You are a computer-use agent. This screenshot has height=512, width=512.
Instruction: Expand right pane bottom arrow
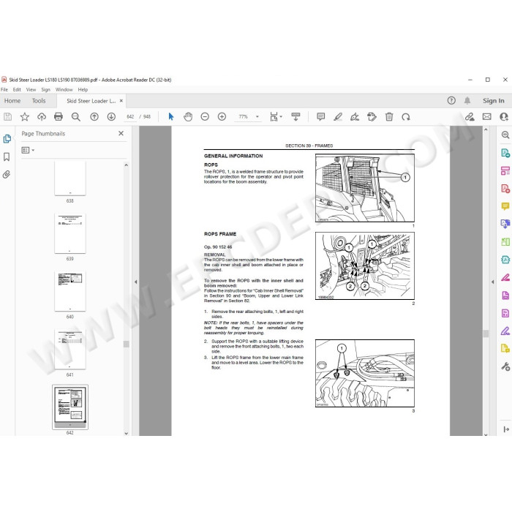coord(506,429)
